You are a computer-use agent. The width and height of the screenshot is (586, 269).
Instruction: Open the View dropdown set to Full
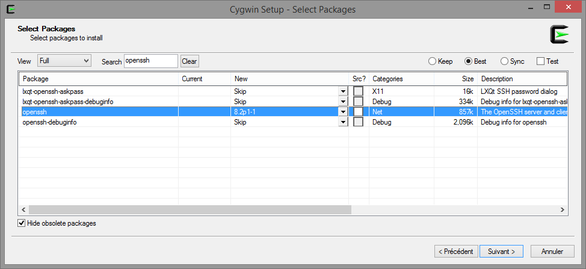click(x=64, y=61)
